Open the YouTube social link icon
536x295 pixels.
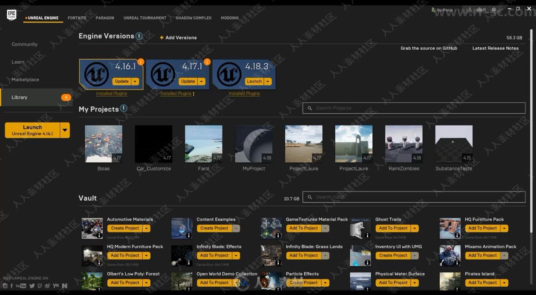coord(21,286)
